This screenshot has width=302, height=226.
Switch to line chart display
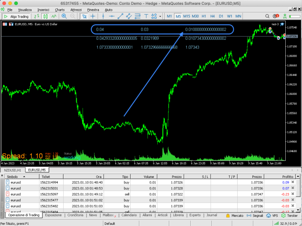(54, 16)
